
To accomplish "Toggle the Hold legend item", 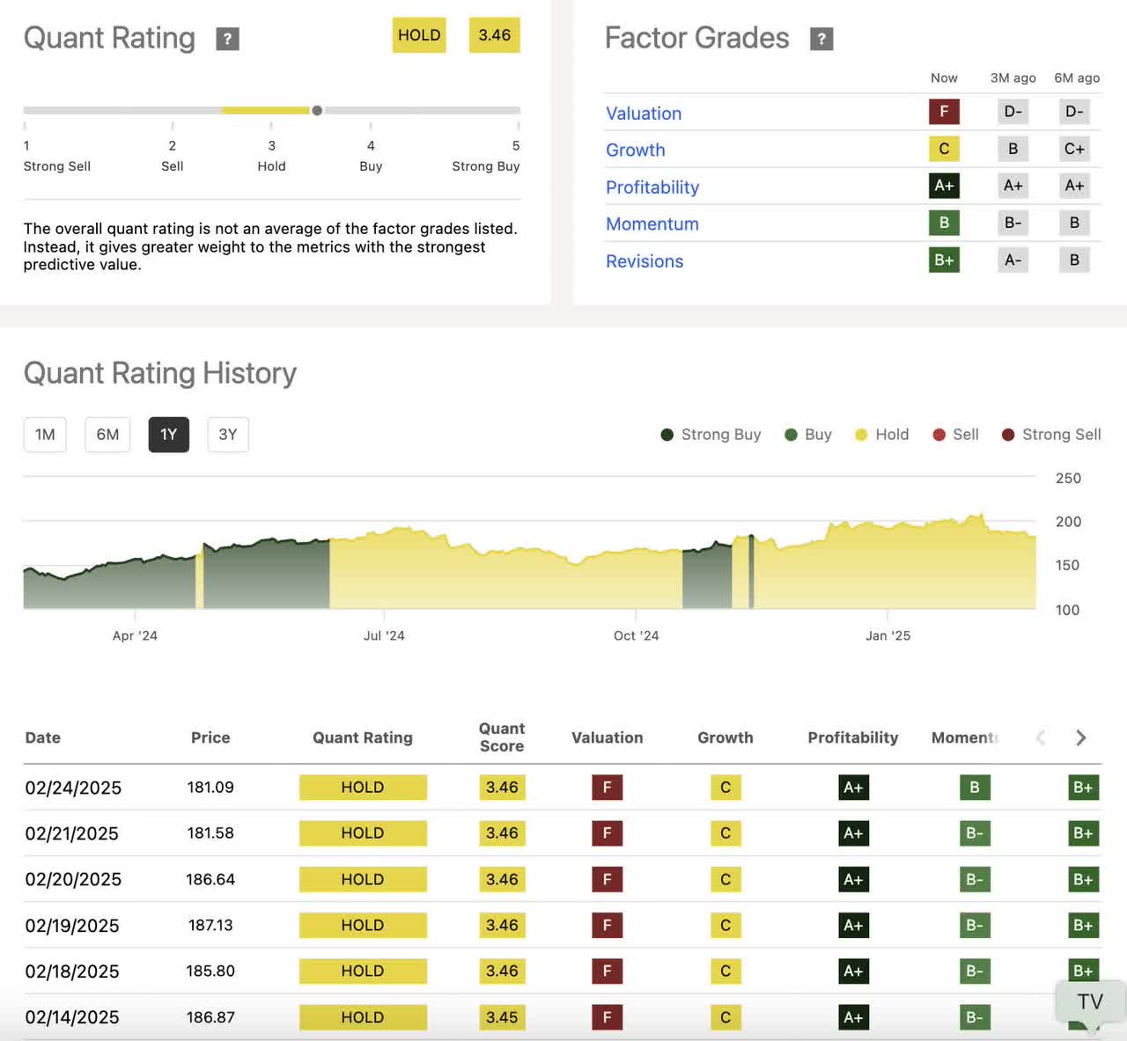I will (x=882, y=435).
